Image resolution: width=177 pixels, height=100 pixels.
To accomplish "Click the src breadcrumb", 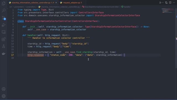I will 11,7.
